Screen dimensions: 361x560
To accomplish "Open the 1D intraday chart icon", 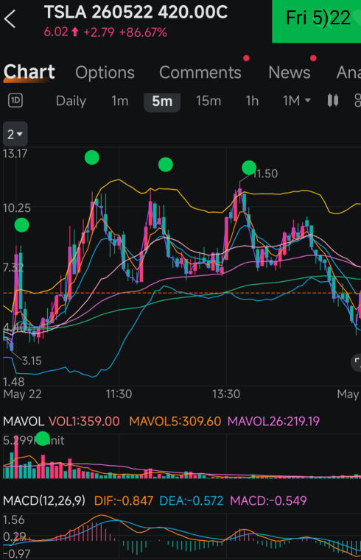I will click(15, 101).
